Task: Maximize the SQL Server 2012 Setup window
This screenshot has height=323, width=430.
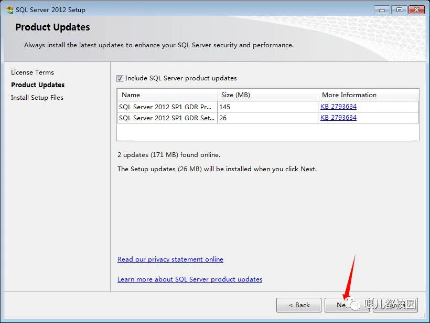Action: tap(399, 10)
